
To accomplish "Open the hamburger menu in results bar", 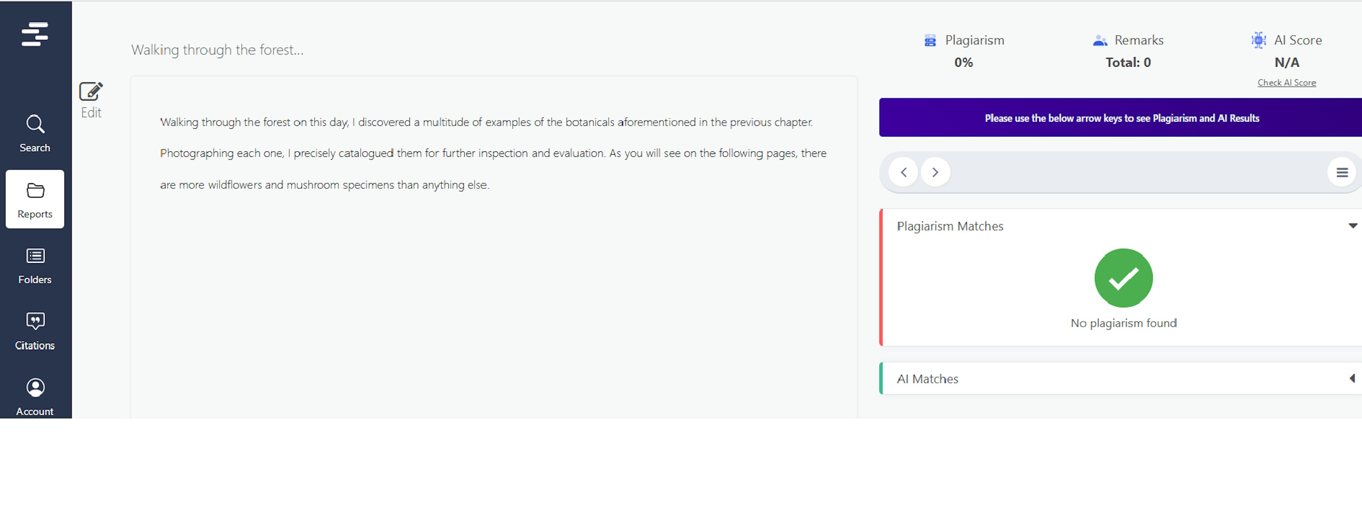I will 1341,172.
